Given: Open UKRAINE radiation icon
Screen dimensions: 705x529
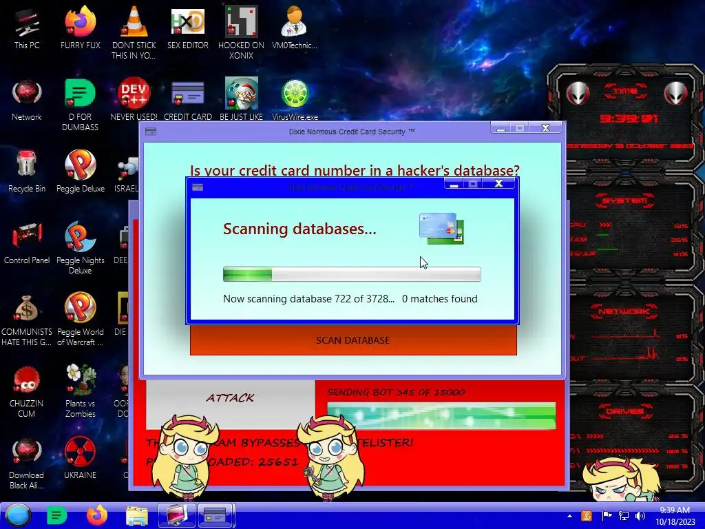Looking at the screenshot, I should pyautogui.click(x=80, y=458).
